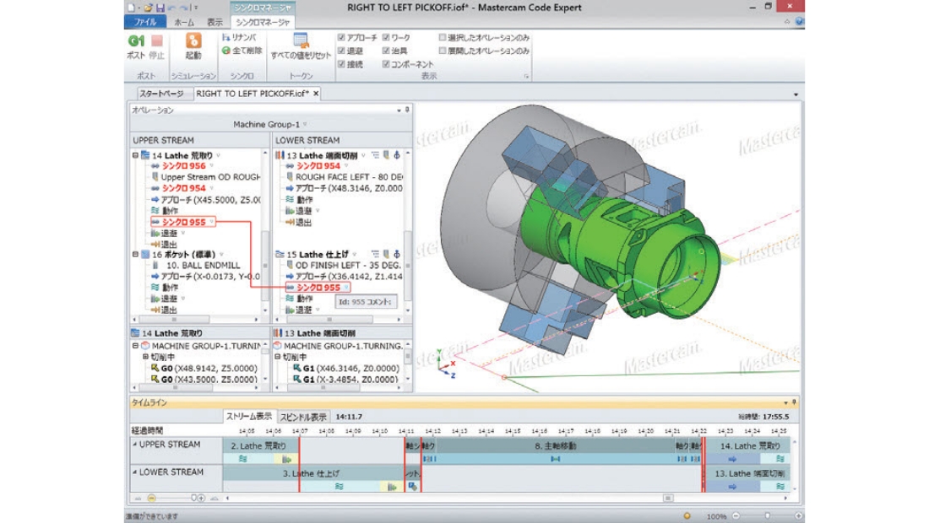929x523 pixels.
Task: Open the Machine Group-1 dropdown
Action: [305, 124]
